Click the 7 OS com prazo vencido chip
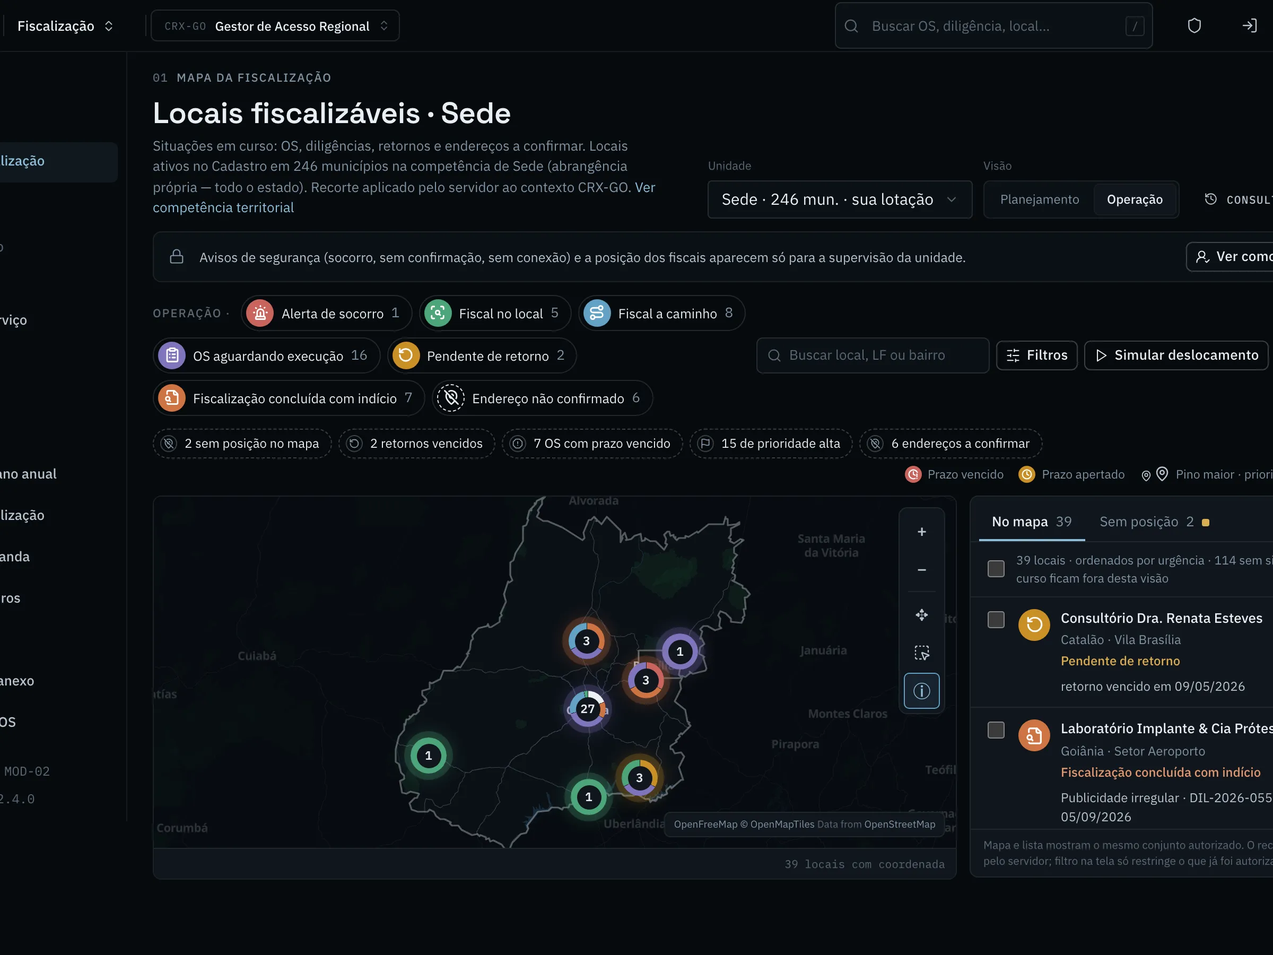 pos(592,443)
